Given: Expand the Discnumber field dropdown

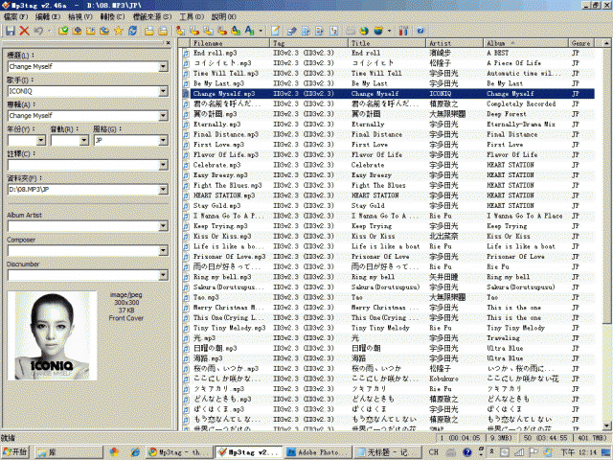Looking at the screenshot, I should [163, 275].
